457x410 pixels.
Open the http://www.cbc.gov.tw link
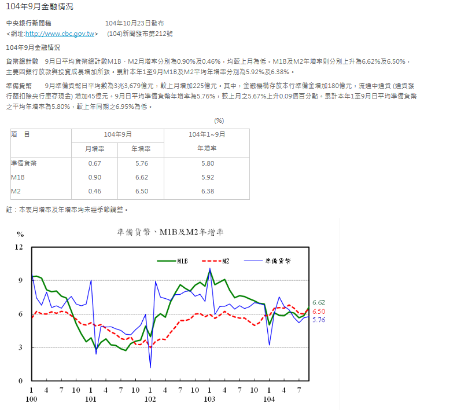click(60, 34)
